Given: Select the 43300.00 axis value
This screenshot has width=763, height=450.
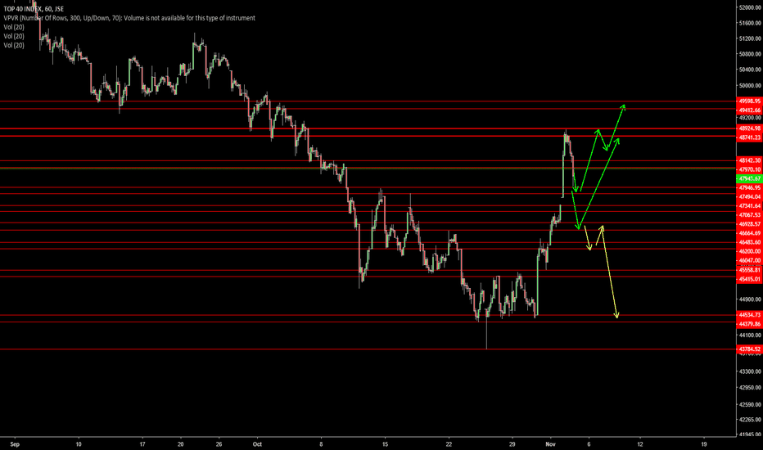Looking at the screenshot, I should tap(751, 371).
